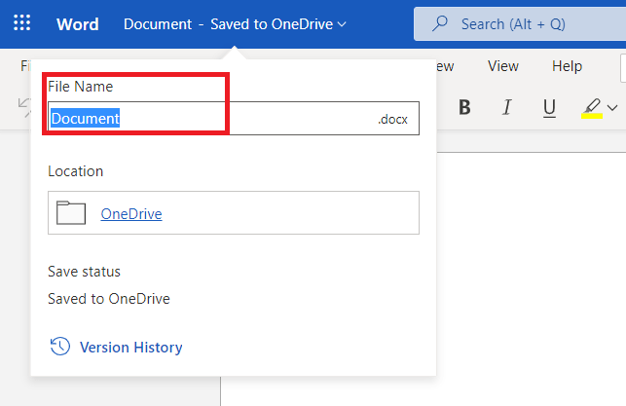Toggle Bold formatting
The image size is (626, 406).
click(x=464, y=107)
